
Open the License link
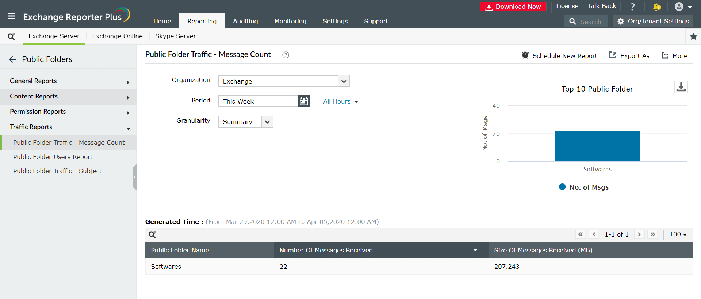(x=567, y=6)
